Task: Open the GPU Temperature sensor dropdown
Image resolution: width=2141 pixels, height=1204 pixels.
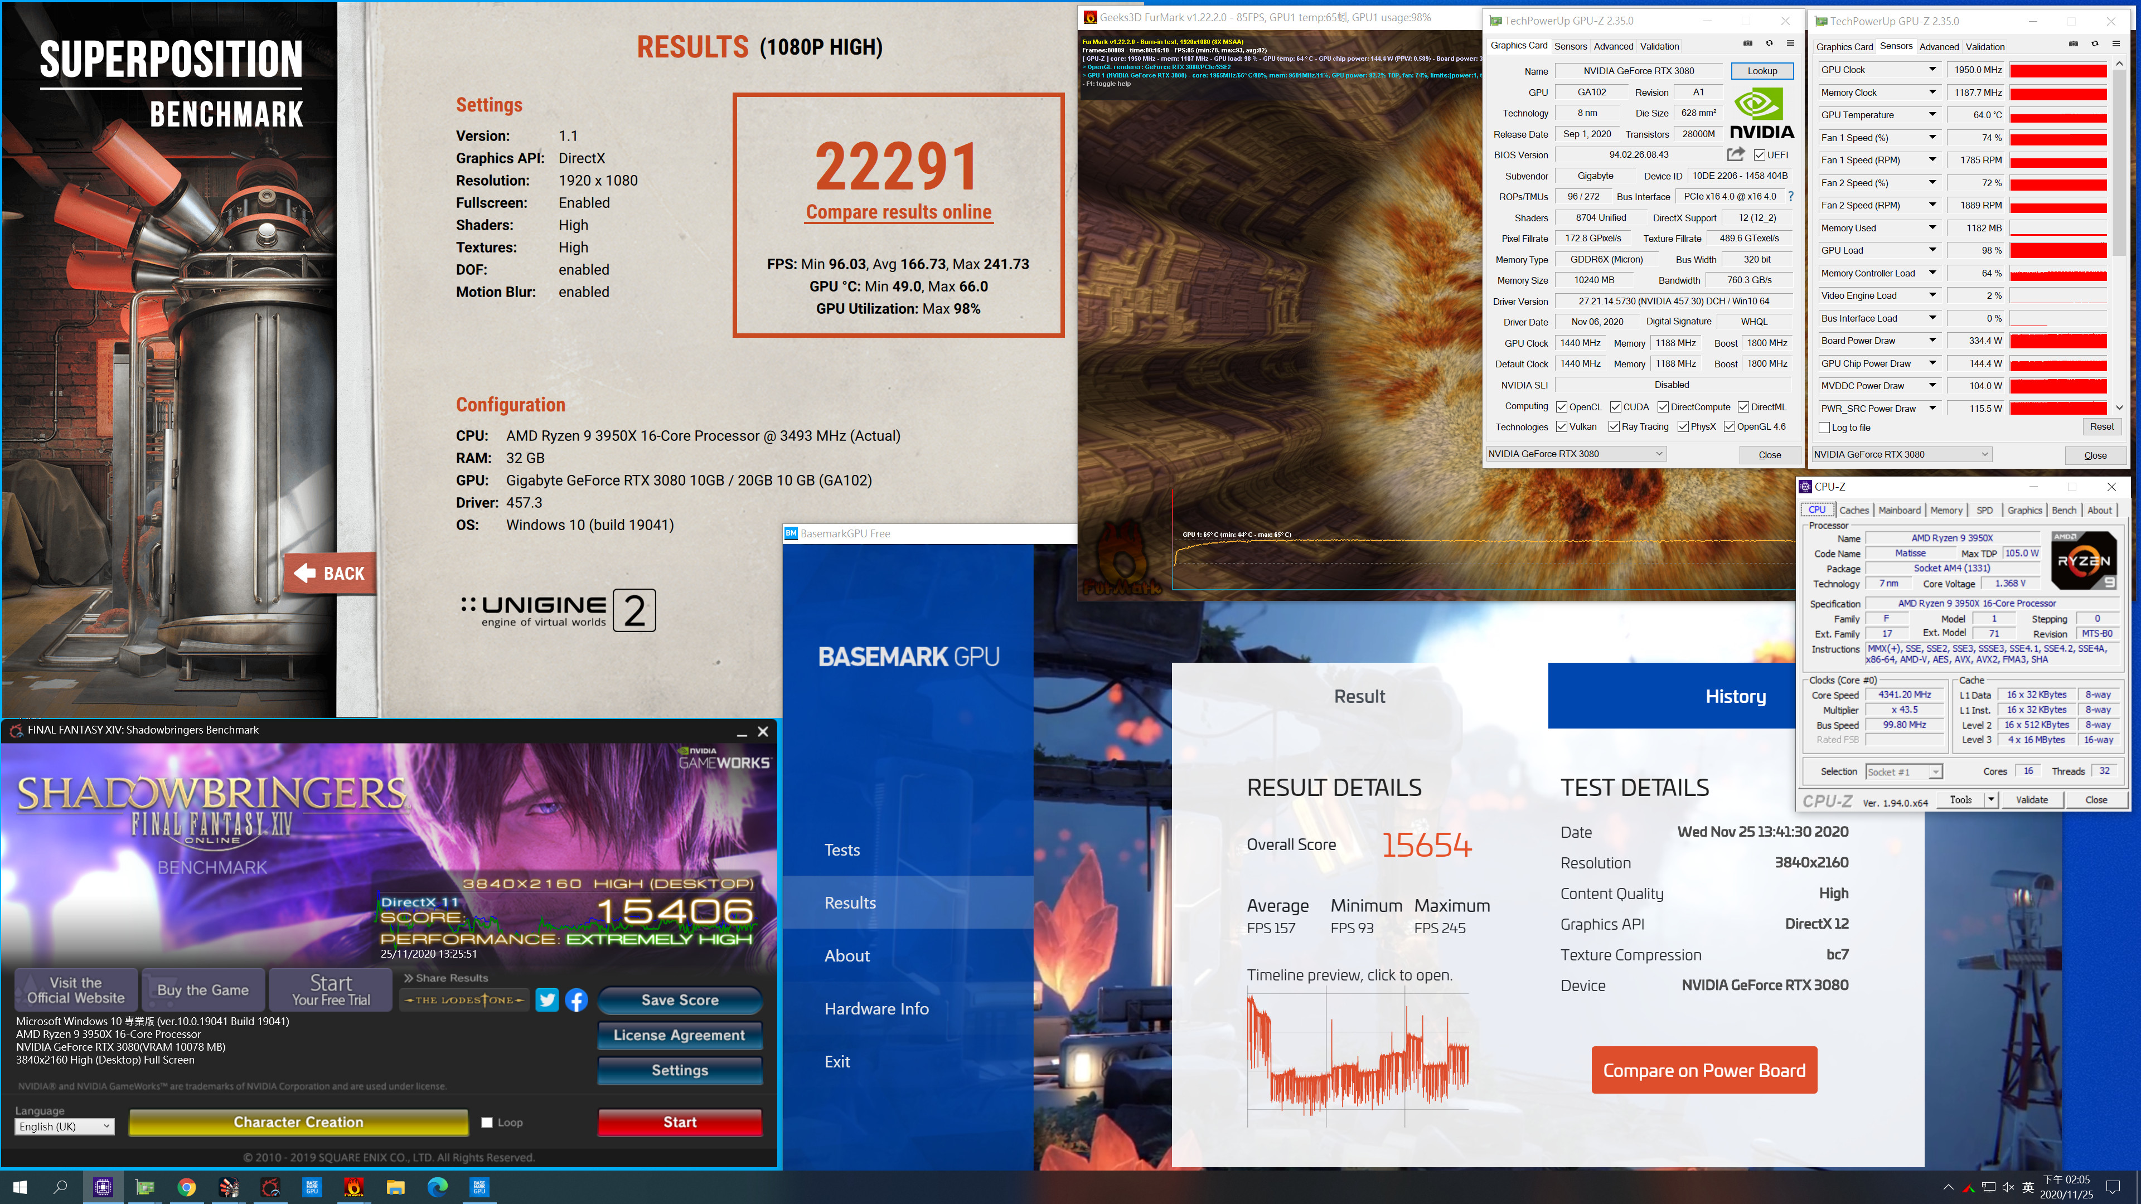Action: (1932, 115)
